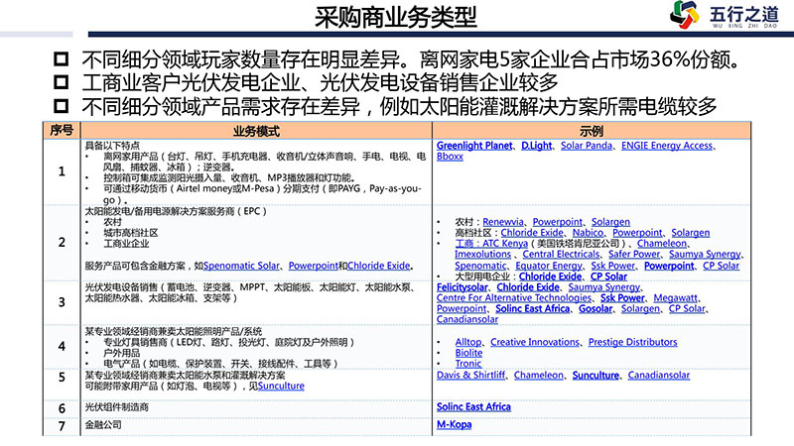This screenshot has height=446, width=794.
Task: Follow the Biolite link
Action: tap(468, 353)
